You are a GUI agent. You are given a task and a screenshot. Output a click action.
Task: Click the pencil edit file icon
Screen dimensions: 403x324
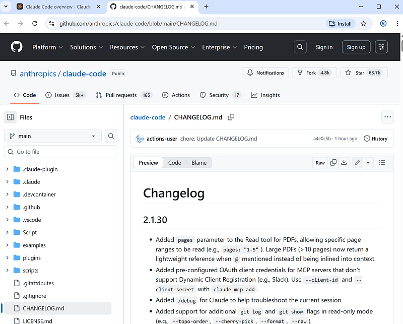[358, 163]
